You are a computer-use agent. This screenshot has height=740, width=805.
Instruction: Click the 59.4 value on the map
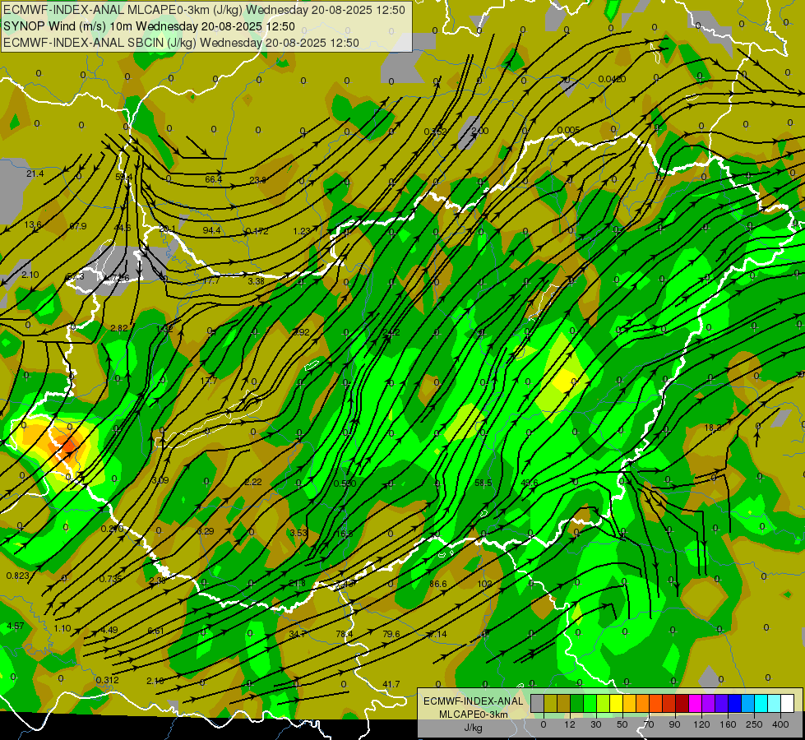[123, 177]
